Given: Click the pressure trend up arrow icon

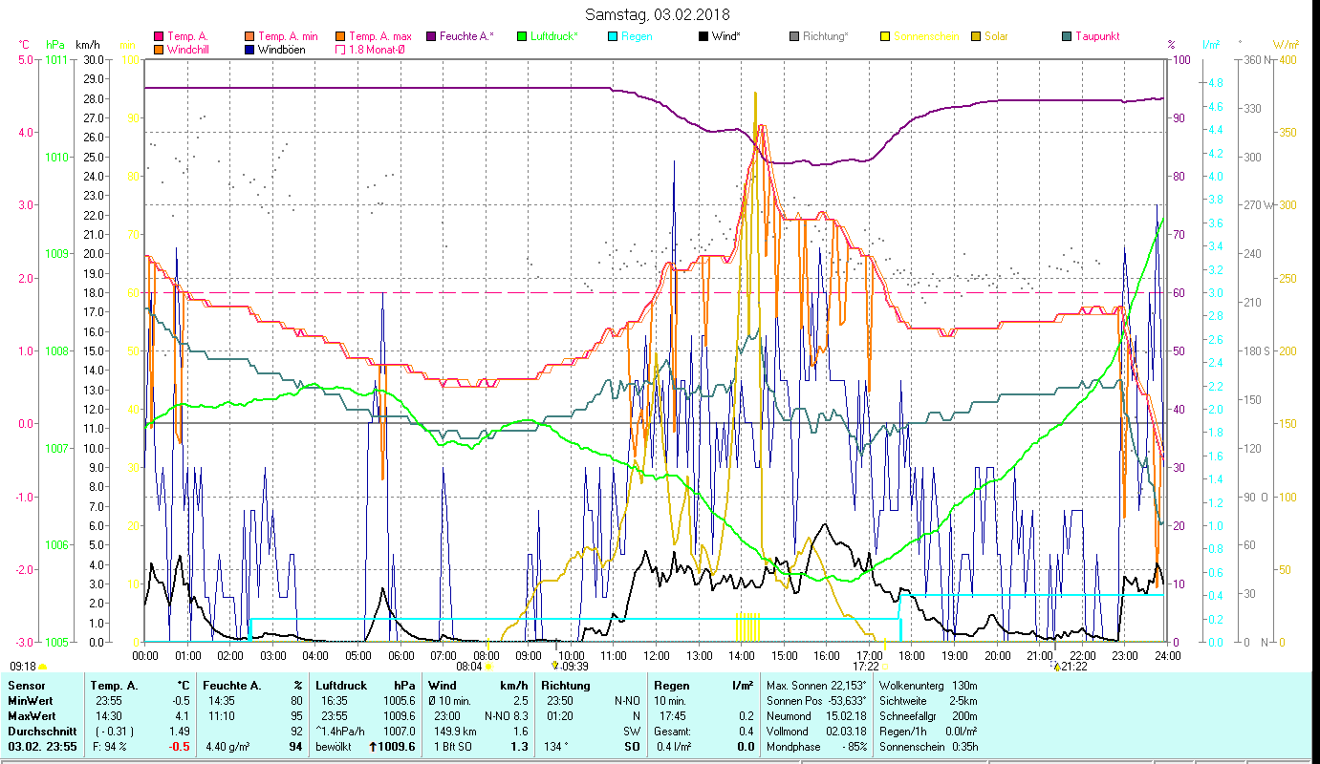Looking at the screenshot, I should click(373, 747).
